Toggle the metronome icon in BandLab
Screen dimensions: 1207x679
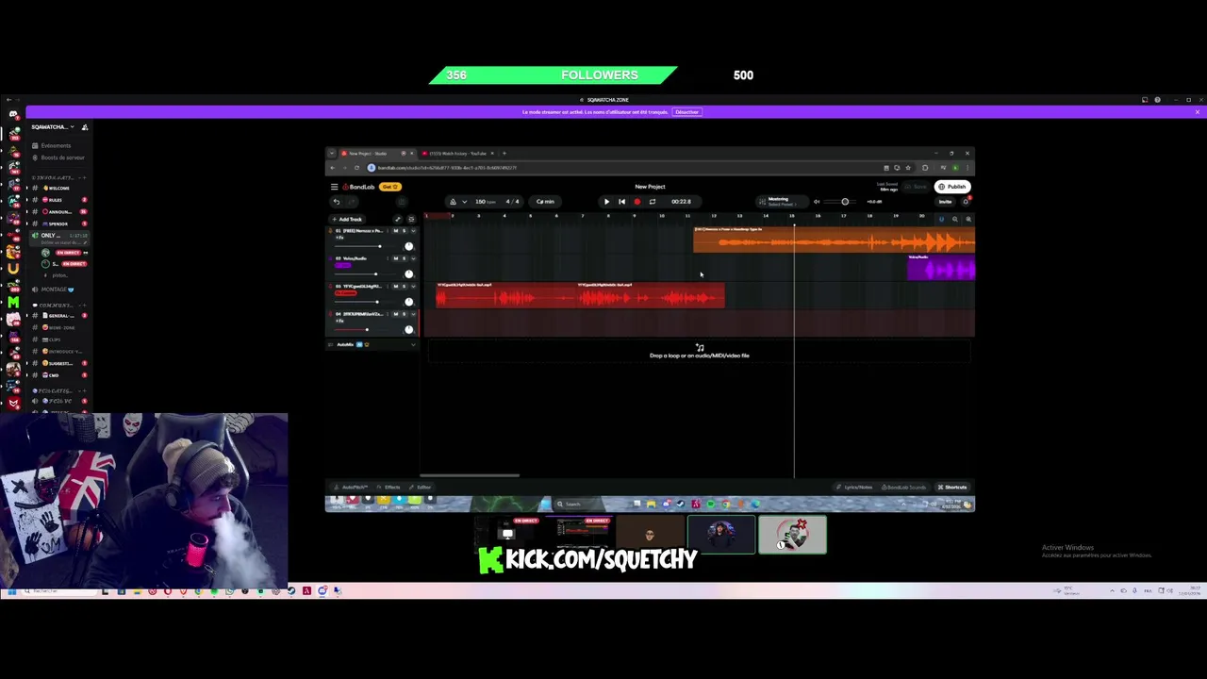click(x=453, y=201)
